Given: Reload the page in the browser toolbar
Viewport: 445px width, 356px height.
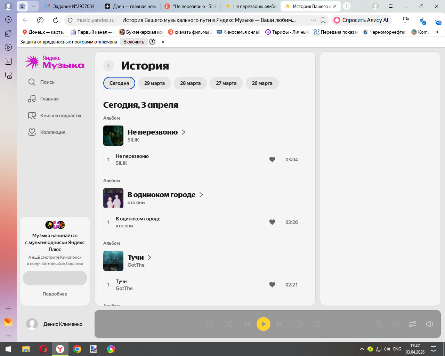Looking at the screenshot, I should (56, 20).
